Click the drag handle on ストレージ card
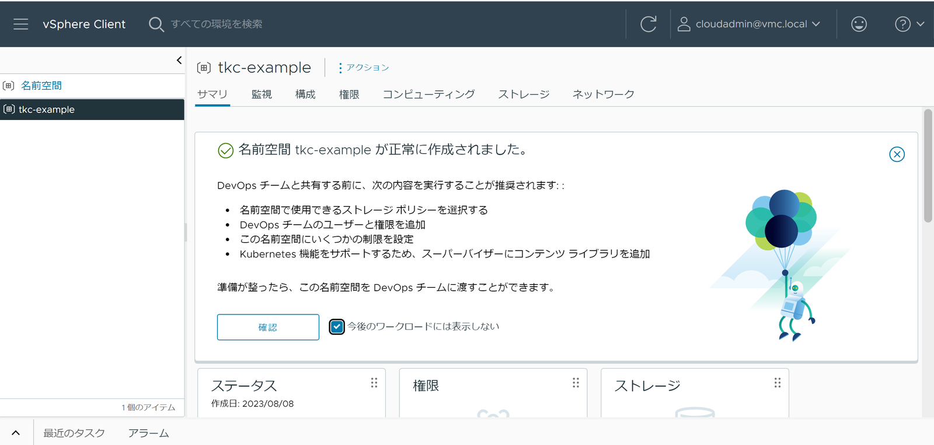 [778, 383]
